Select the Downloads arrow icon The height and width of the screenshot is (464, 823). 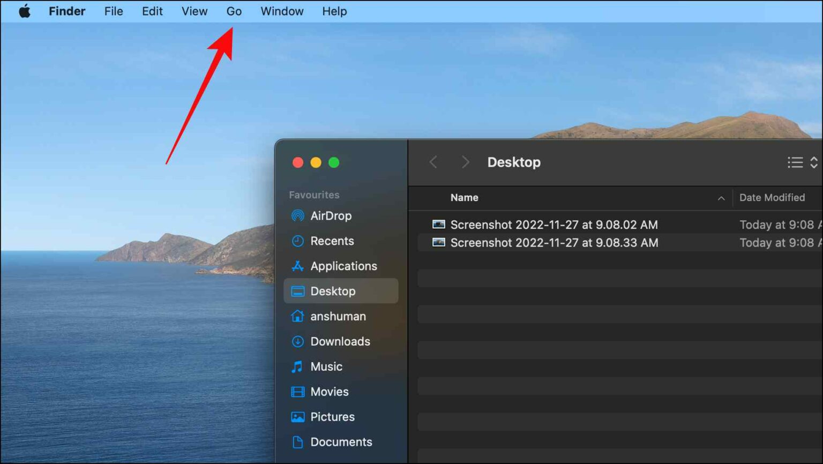coord(297,342)
